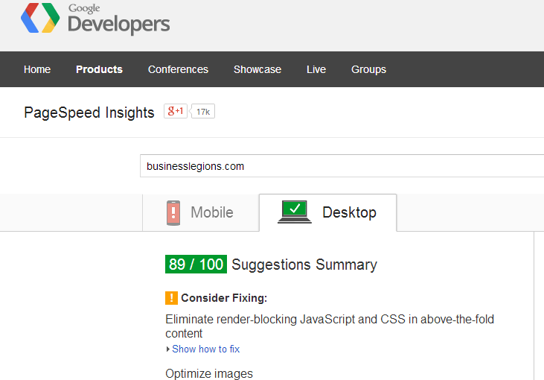The image size is (544, 380).
Task: Click the Optimize images suggestion
Action: [209, 373]
